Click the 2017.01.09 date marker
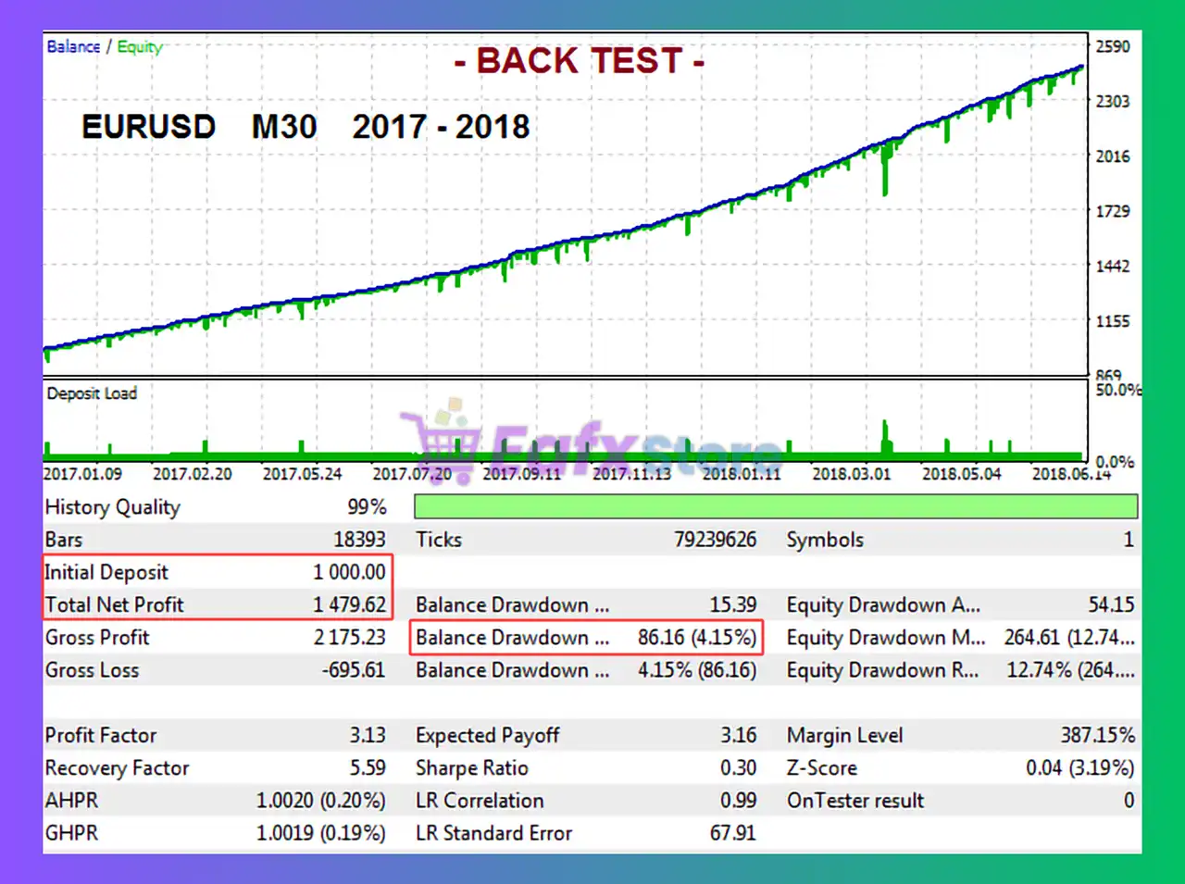The width and height of the screenshot is (1185, 884). click(82, 474)
